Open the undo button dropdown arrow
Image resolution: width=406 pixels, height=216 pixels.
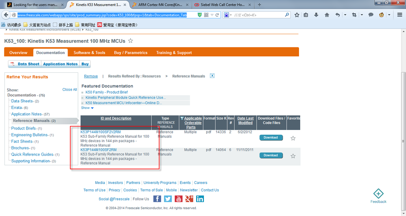point(345,15)
